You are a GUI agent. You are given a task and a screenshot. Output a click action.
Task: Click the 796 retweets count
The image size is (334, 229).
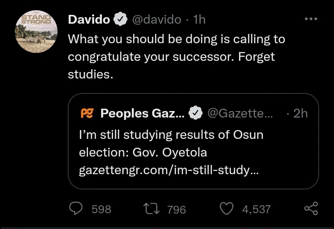(x=176, y=209)
